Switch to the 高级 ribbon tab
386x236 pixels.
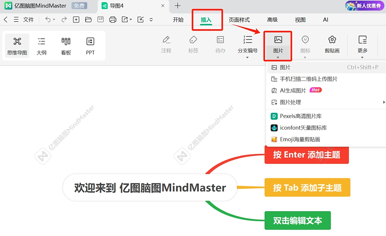click(272, 20)
